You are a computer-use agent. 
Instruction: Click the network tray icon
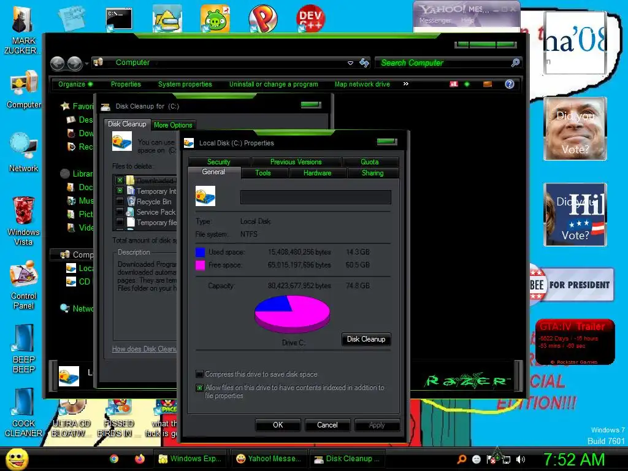coord(506,460)
